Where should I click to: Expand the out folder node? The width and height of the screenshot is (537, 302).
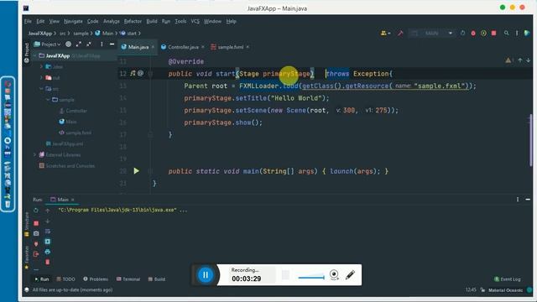tap(41, 78)
